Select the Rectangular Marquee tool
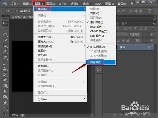This screenshot has width=158, height=118. [5, 29]
